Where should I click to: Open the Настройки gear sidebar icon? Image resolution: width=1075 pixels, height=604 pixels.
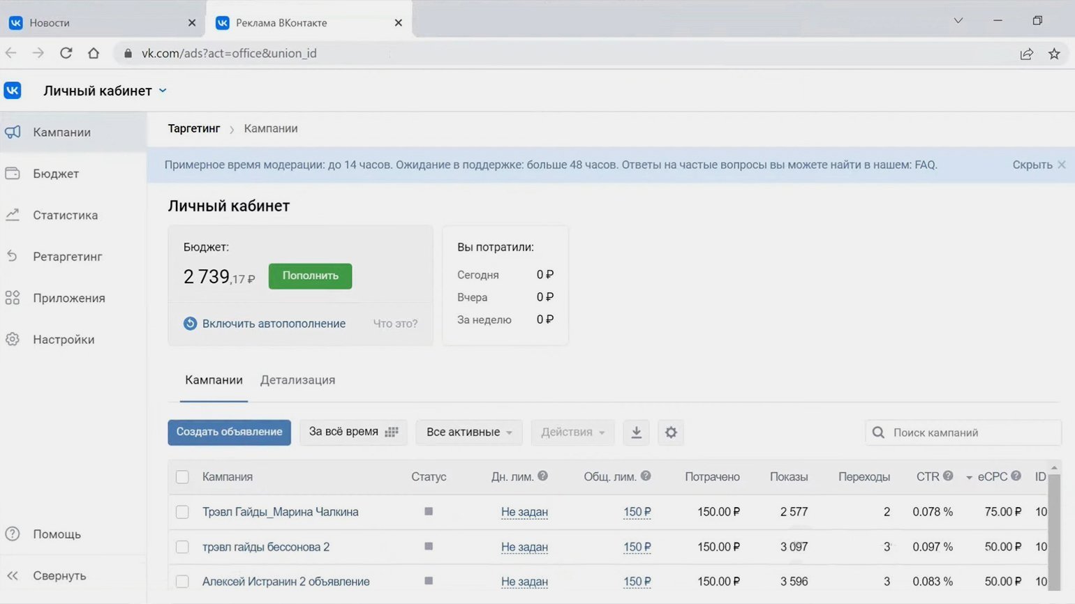(13, 339)
